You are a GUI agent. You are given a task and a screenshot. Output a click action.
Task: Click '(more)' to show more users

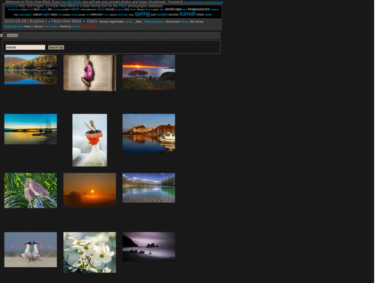click(75, 26)
